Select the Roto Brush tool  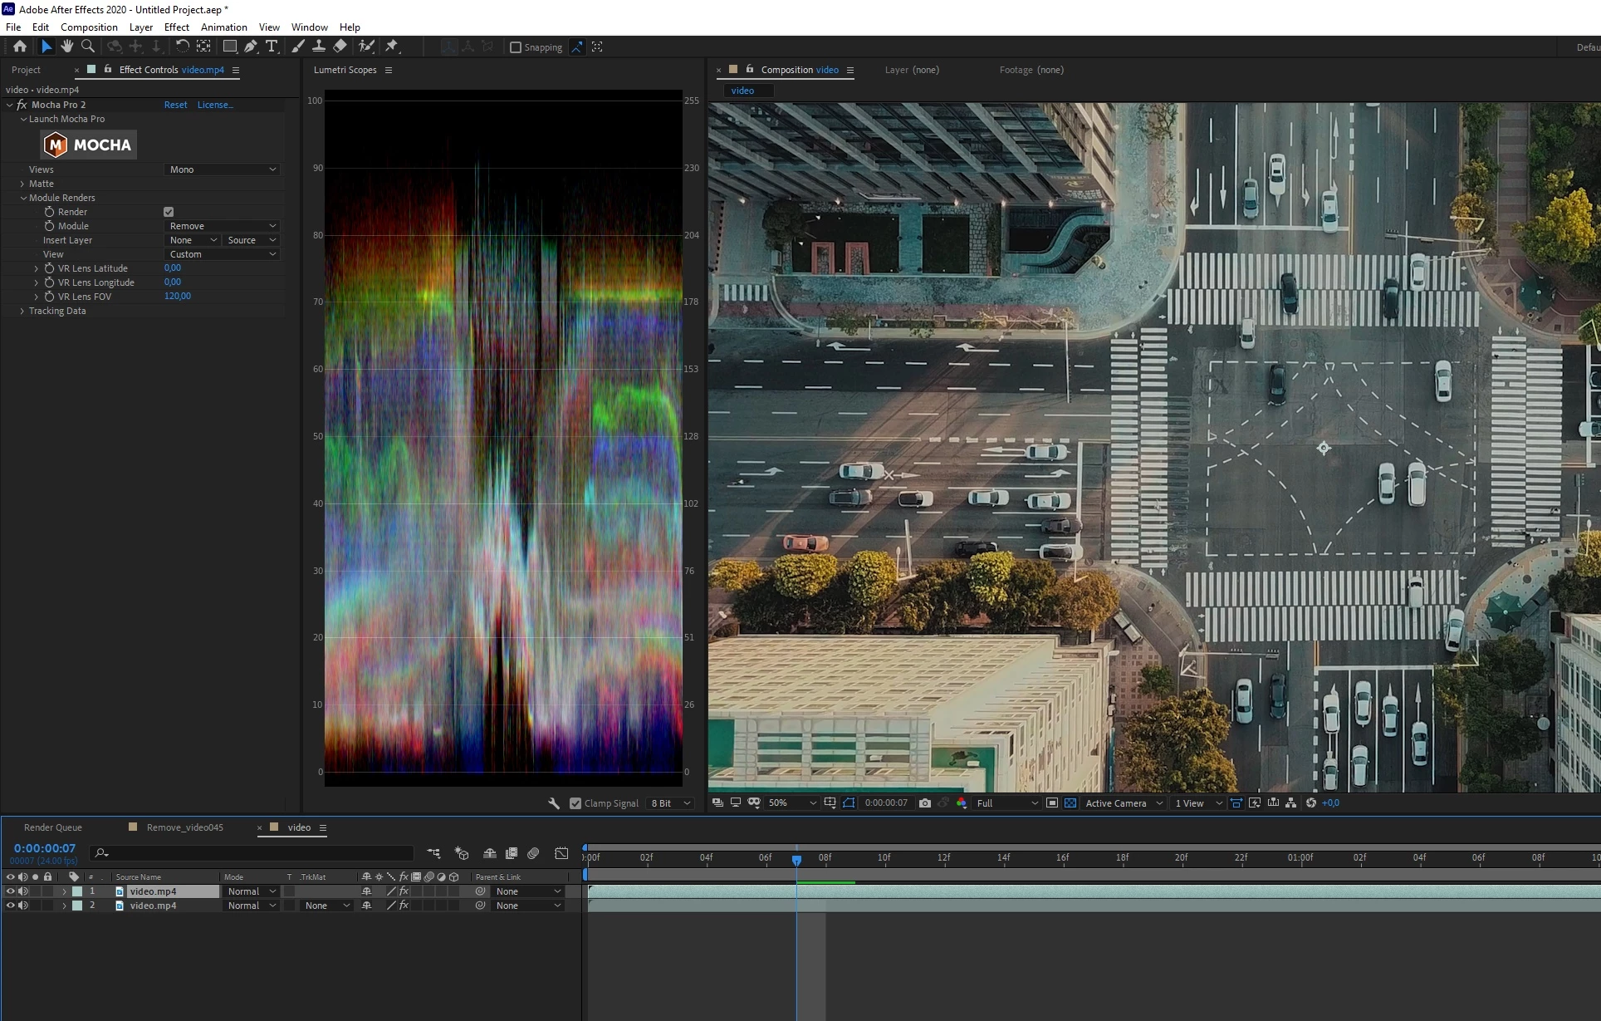[366, 47]
